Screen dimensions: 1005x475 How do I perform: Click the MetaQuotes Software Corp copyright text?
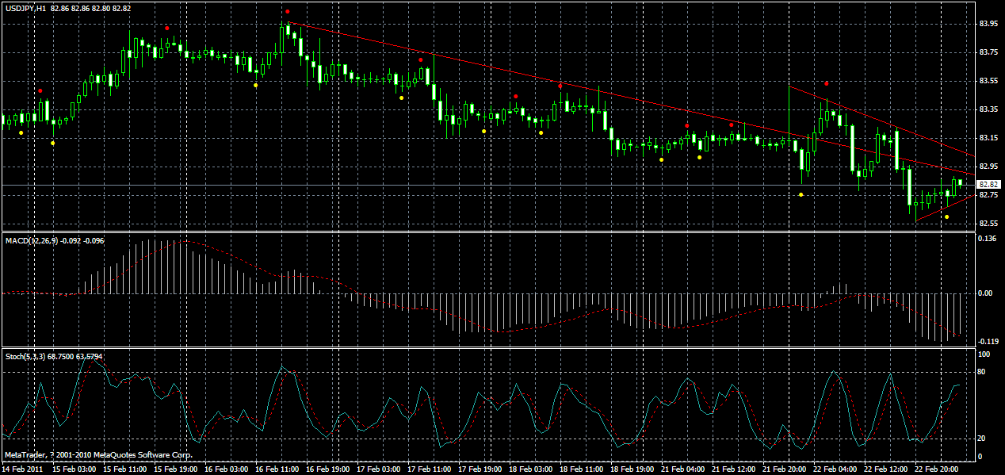(97, 455)
